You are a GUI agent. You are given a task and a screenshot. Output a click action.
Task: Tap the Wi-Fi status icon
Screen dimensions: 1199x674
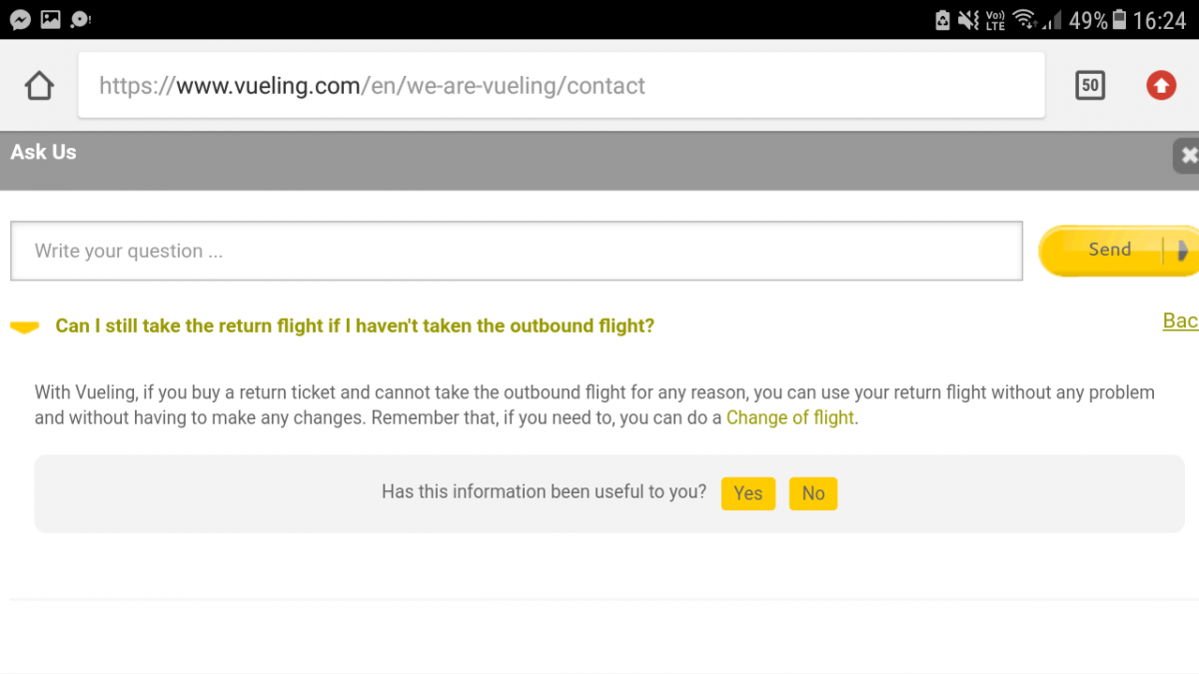(1023, 20)
